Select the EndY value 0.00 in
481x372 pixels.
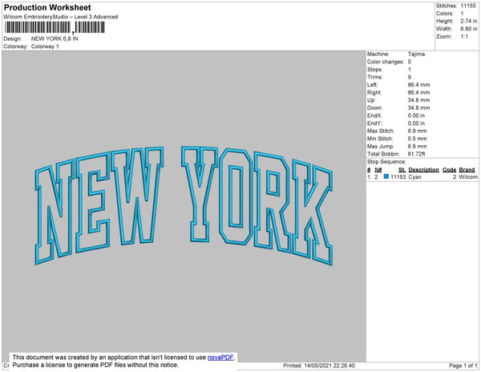pos(416,123)
